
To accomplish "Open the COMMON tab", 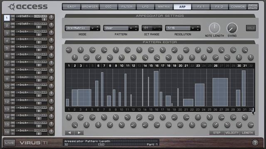I will [x=238, y=7].
